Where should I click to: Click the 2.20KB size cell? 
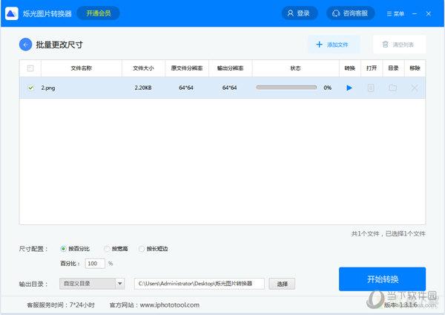tap(143, 88)
